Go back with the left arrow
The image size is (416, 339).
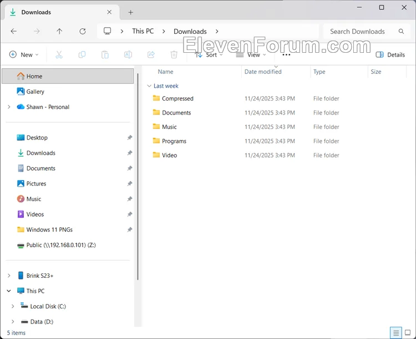click(x=13, y=31)
